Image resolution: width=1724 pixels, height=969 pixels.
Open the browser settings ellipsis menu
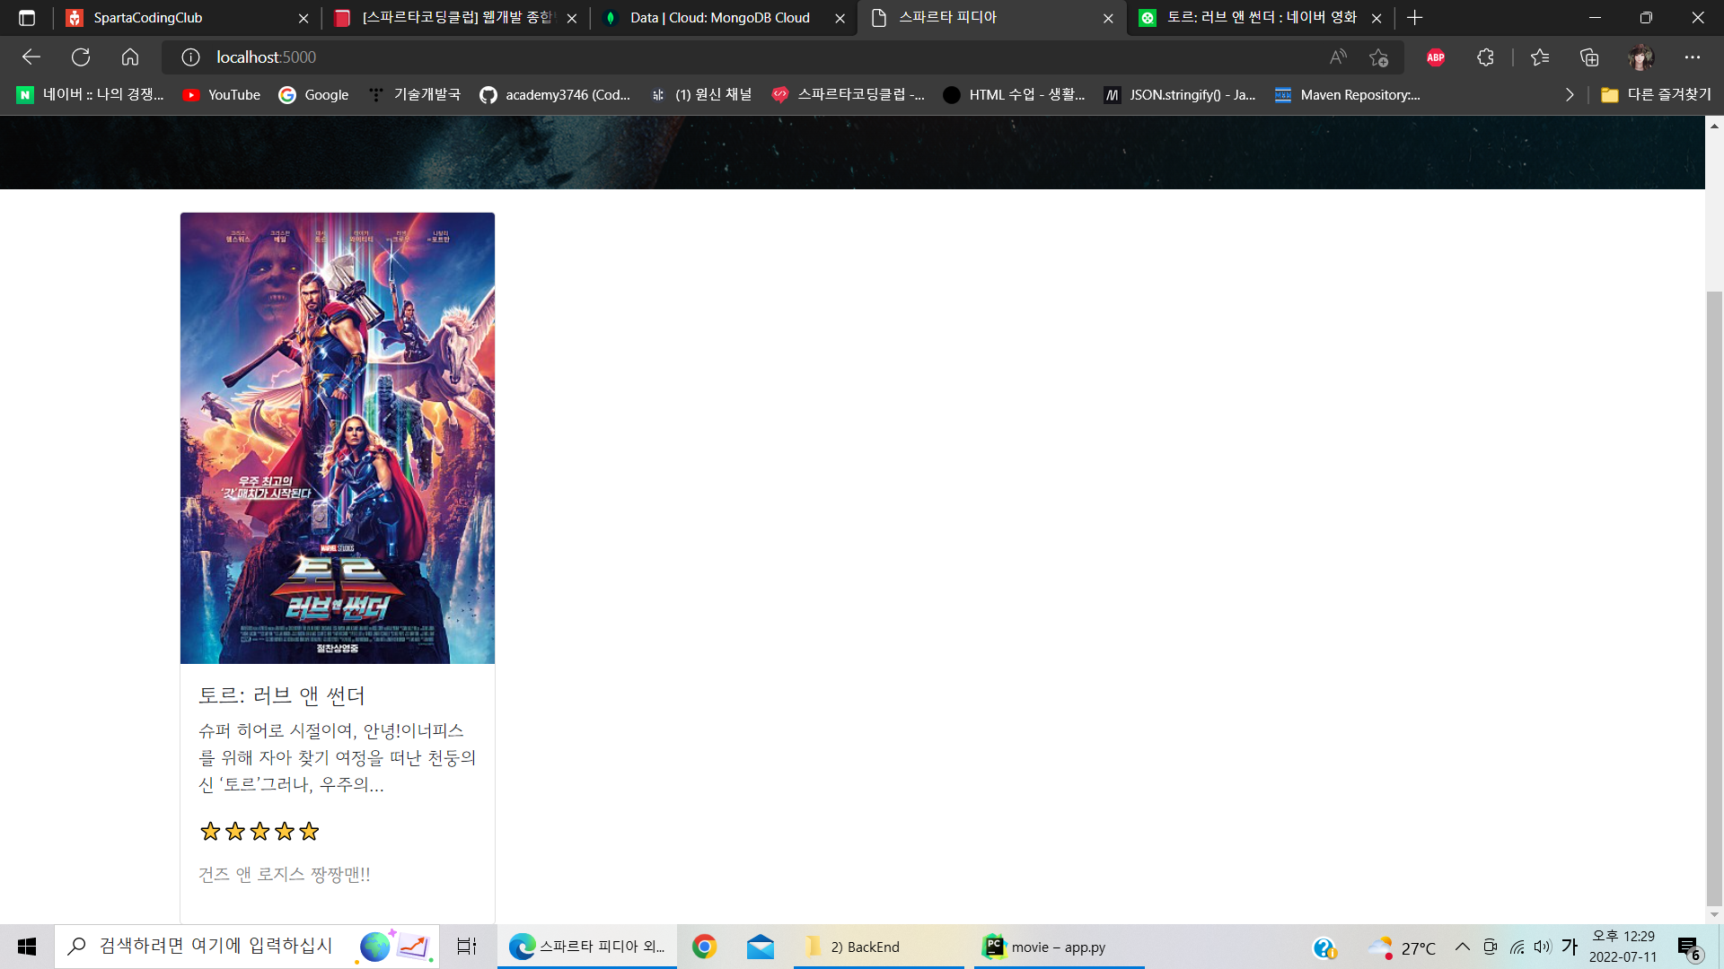tap(1693, 57)
